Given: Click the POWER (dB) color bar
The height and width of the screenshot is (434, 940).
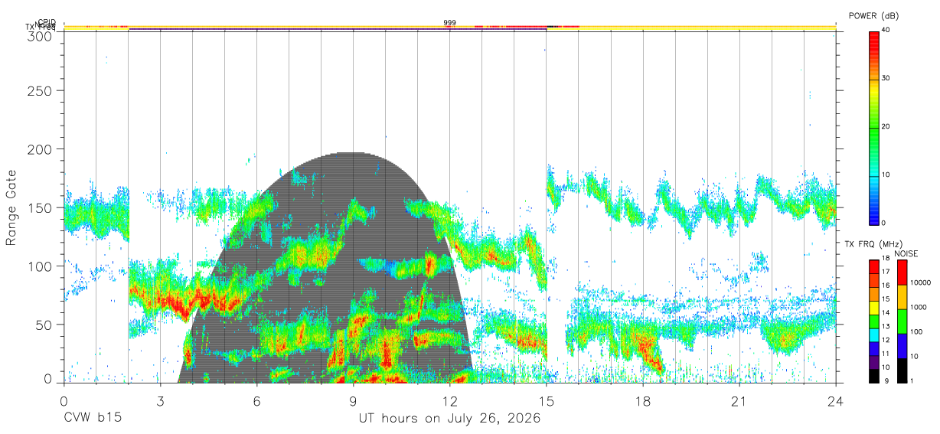Looking at the screenshot, I should [873, 127].
